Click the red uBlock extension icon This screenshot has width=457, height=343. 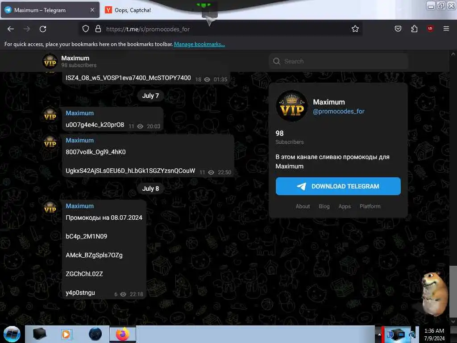coord(430,28)
